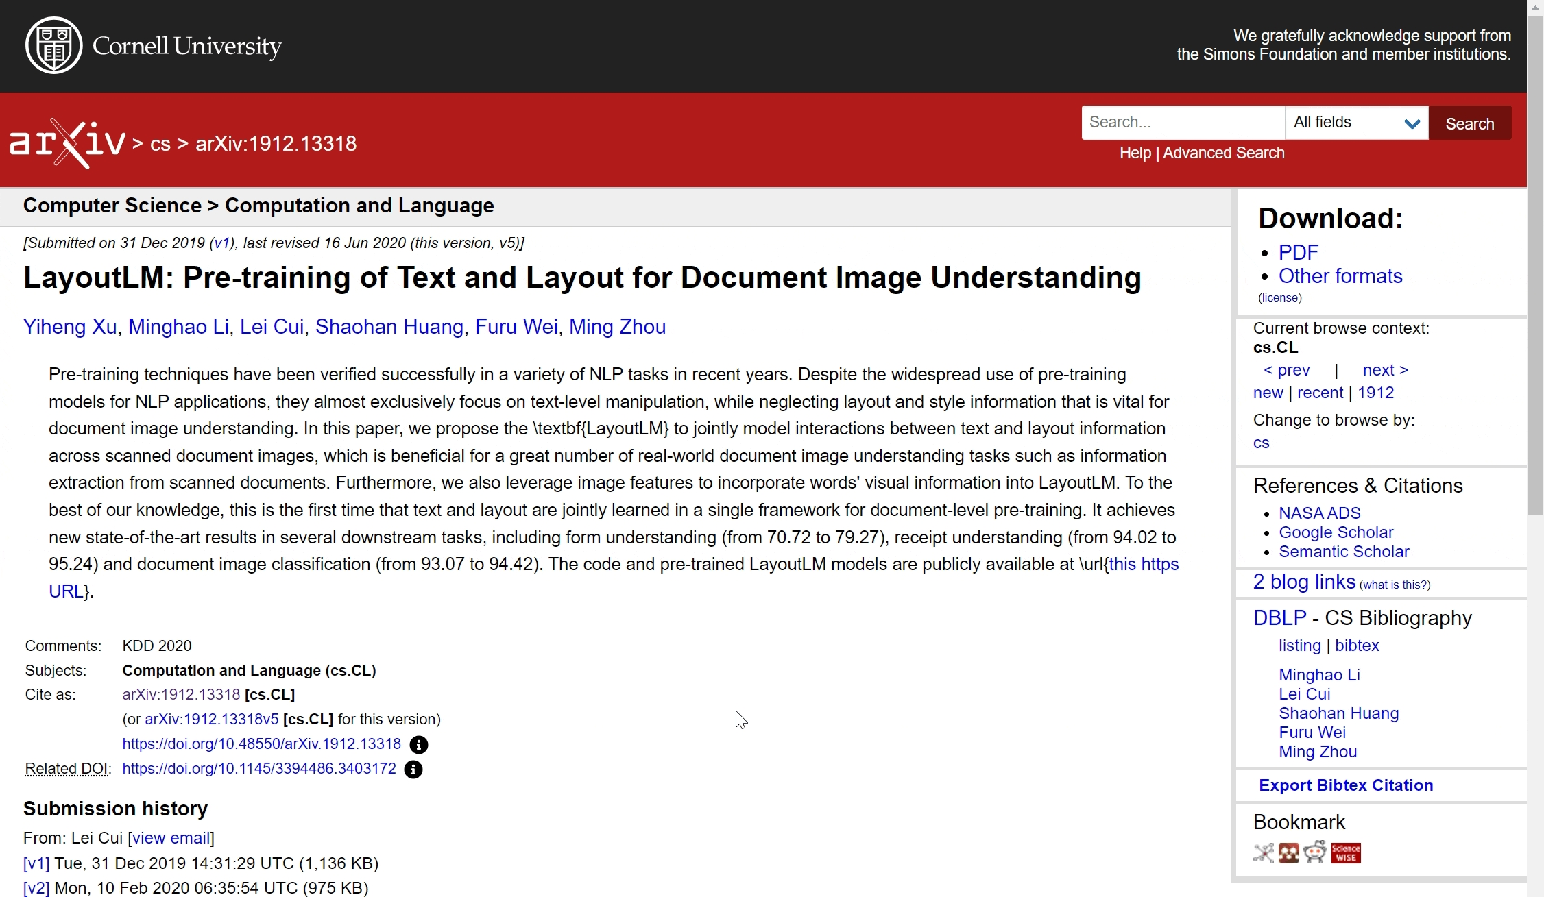Viewport: 1544px width, 897px height.
Task: Open Other formats download link
Action: 1340,276
